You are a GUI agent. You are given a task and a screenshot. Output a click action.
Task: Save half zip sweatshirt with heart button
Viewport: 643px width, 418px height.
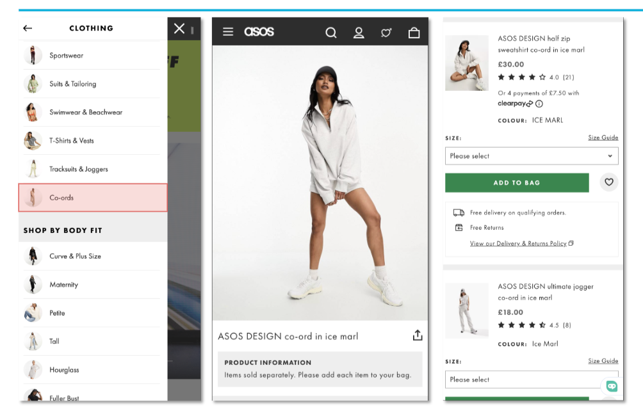point(609,182)
